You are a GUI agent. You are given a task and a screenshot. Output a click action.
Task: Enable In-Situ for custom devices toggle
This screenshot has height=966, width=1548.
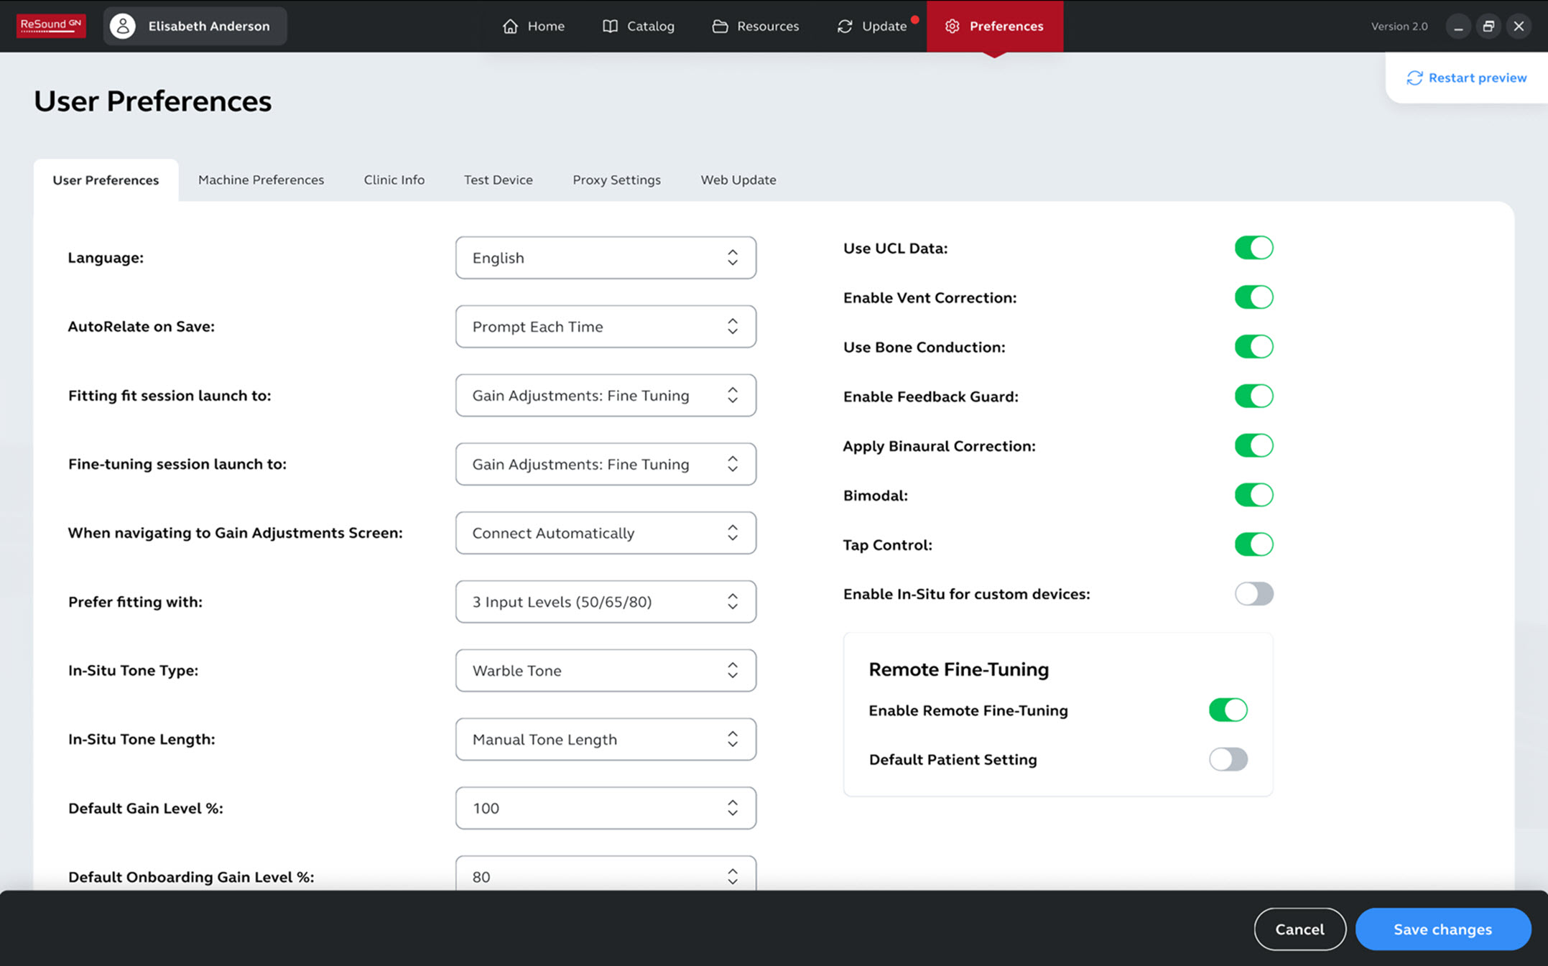coord(1253,594)
